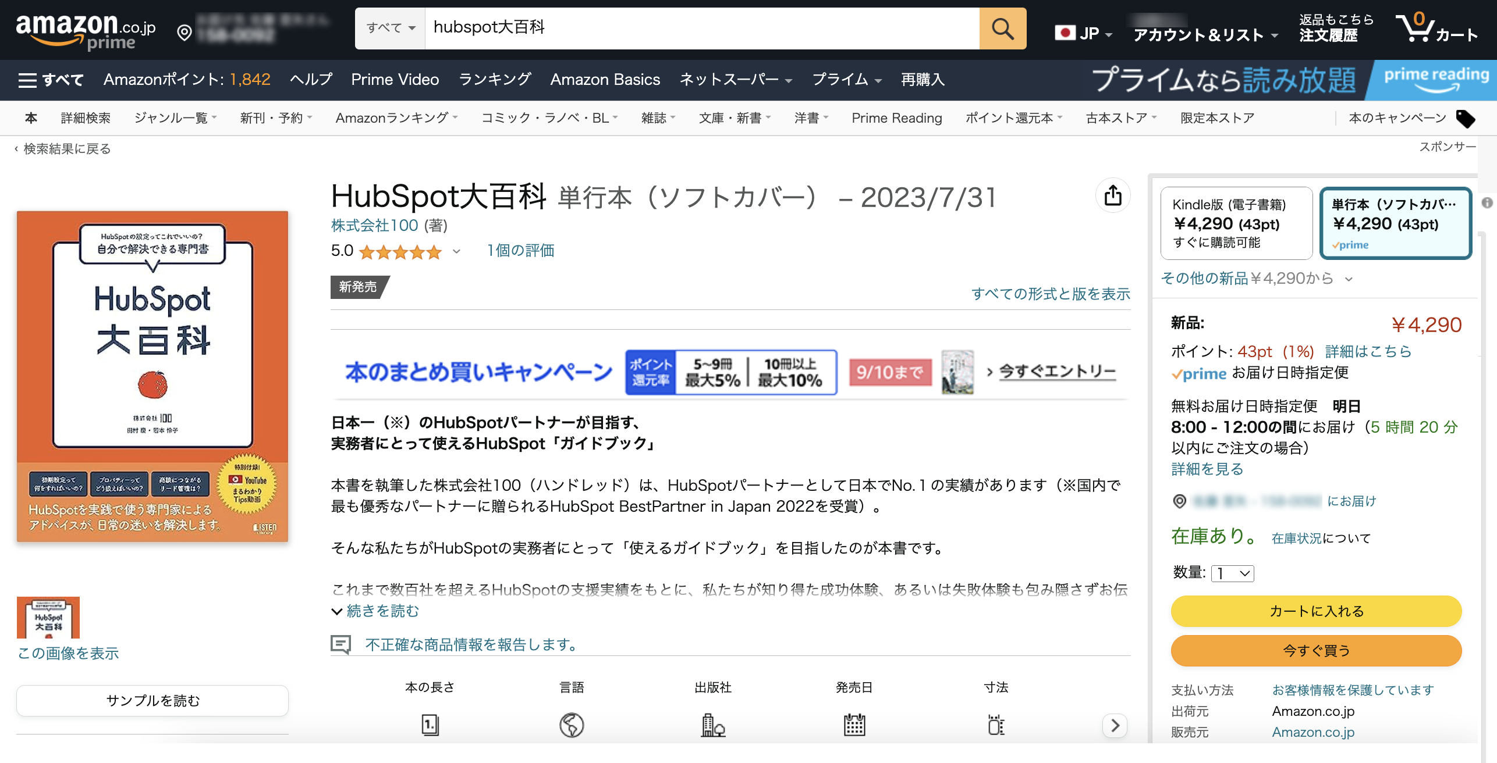The image size is (1497, 763).
Task: Open the ジャンル一覧 dropdown
Action: (175, 118)
